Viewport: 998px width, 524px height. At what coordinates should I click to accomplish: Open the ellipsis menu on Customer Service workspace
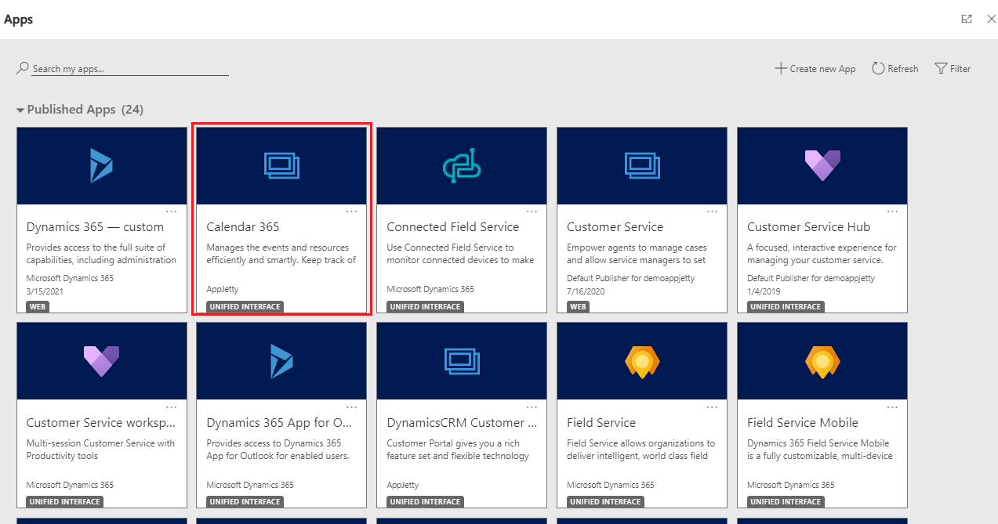pos(171,407)
